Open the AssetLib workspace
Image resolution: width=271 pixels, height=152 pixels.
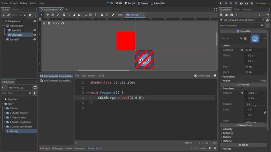click(x=158, y=3)
